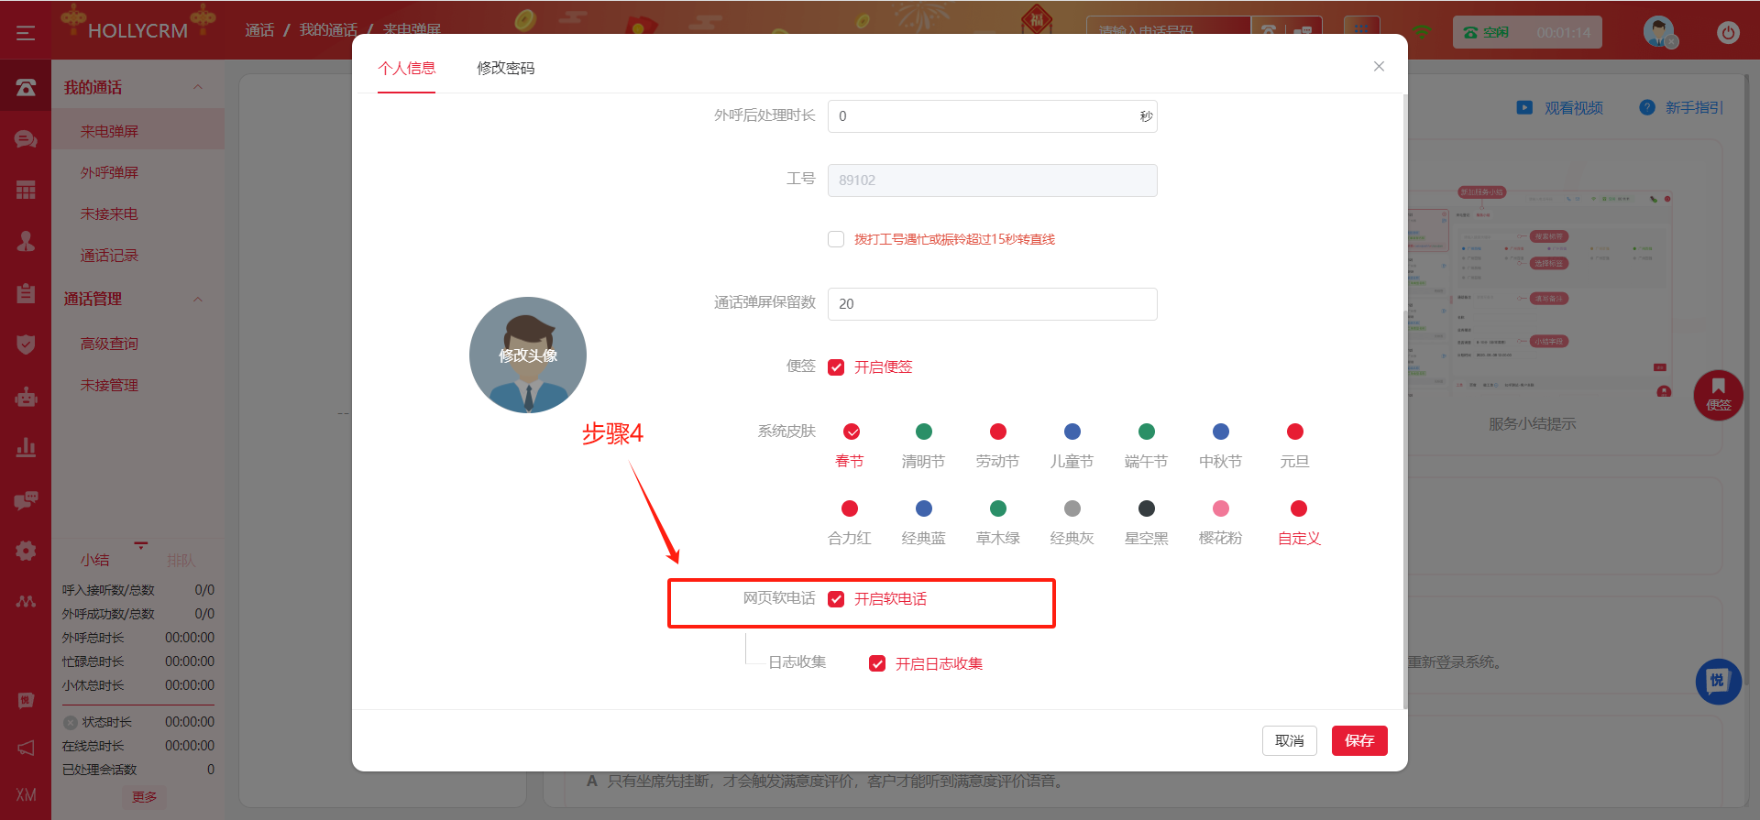Click the 取消 button
1760x820 pixels.
coord(1289,740)
